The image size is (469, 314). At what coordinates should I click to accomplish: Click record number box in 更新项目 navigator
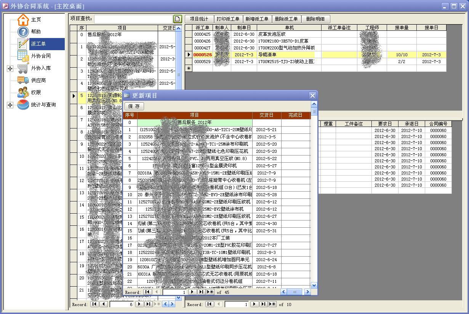click(175, 292)
